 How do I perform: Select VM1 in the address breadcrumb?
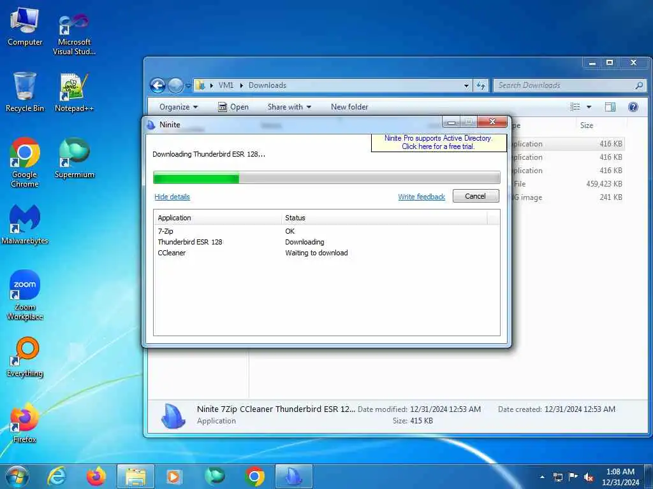pyautogui.click(x=226, y=85)
